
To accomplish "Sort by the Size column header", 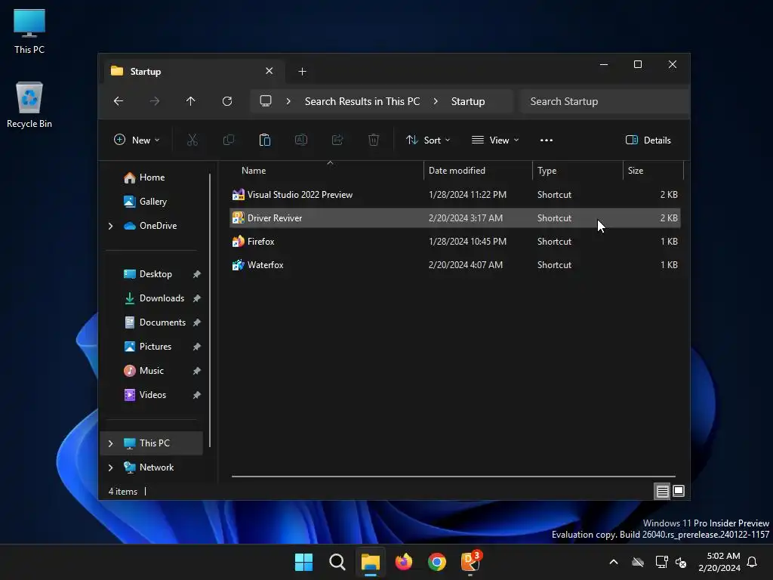I will click(x=653, y=171).
